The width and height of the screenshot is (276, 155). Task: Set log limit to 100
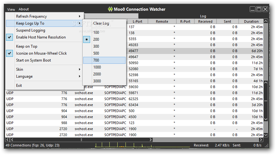pyautogui.click(x=104, y=32)
